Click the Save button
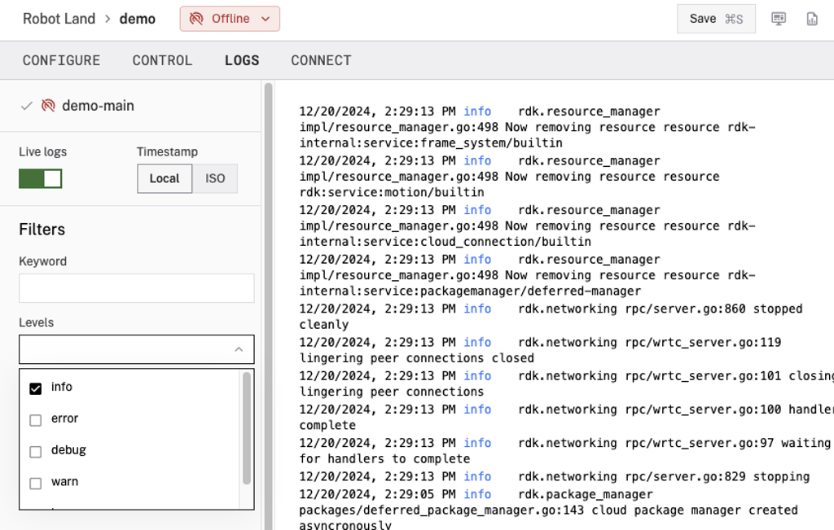Image resolution: width=834 pixels, height=530 pixels. pos(715,18)
